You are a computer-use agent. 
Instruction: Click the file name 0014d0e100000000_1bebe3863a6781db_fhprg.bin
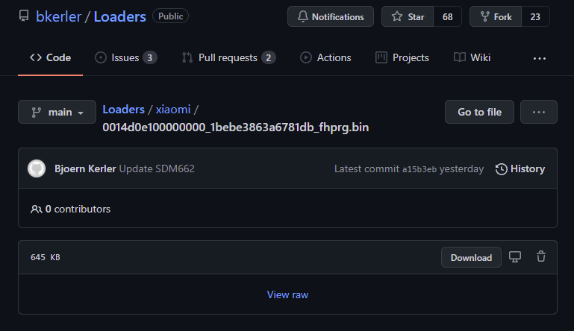coord(236,127)
